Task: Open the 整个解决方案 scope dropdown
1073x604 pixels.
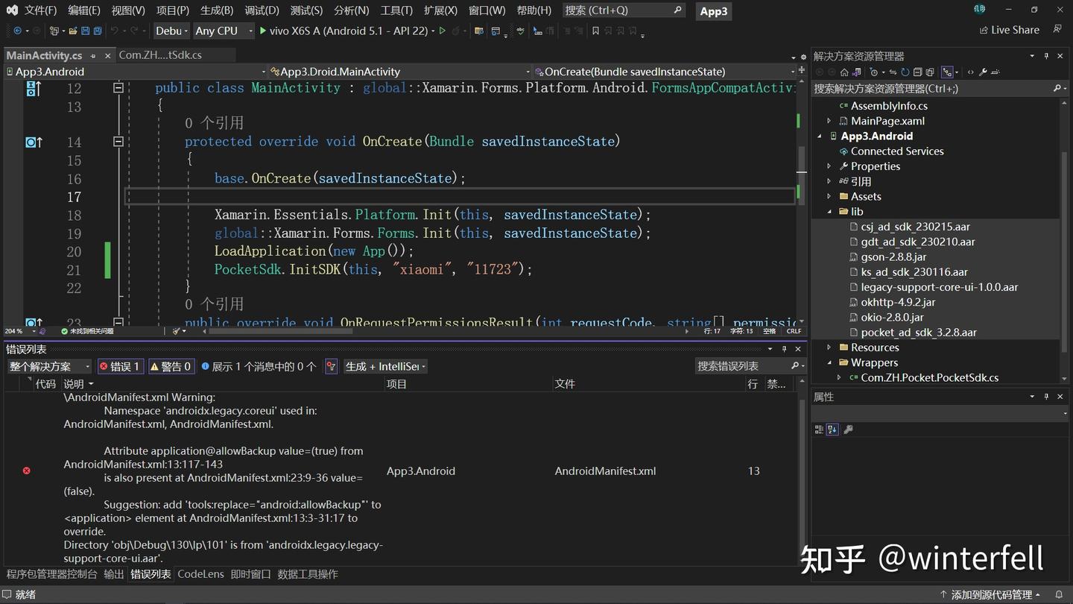Action: (49, 366)
